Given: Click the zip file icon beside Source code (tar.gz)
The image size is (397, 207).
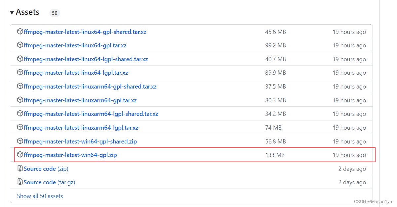Looking at the screenshot, I should click(20, 182).
